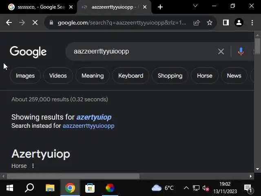
Task: Click the horizontal scrollbar left arrow
Action: (x=3, y=176)
